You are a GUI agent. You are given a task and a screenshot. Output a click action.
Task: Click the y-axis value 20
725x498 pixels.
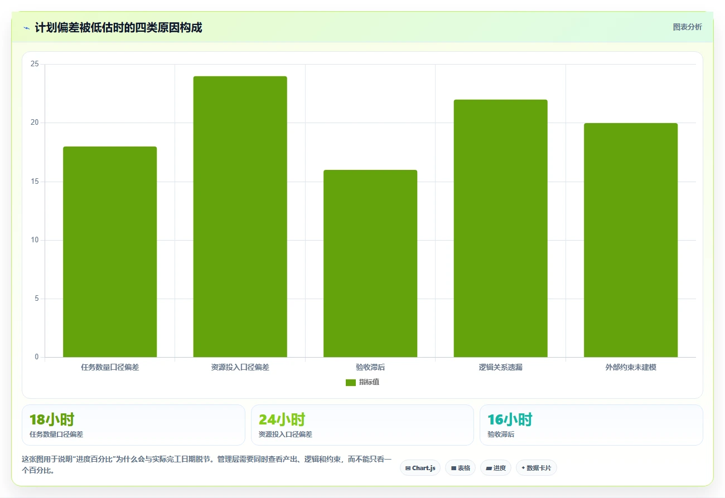pos(35,123)
